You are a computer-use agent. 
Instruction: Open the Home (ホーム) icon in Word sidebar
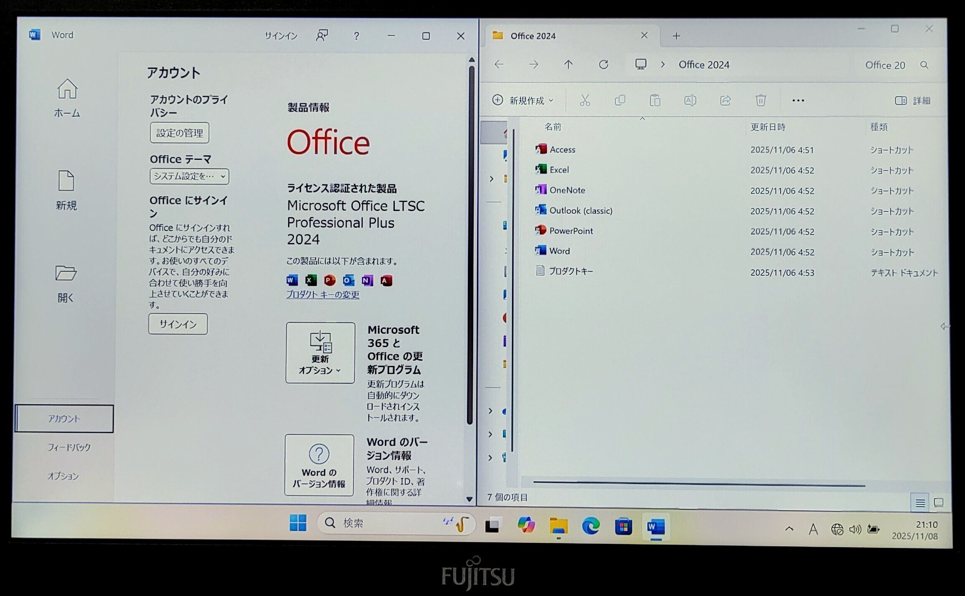[67, 89]
